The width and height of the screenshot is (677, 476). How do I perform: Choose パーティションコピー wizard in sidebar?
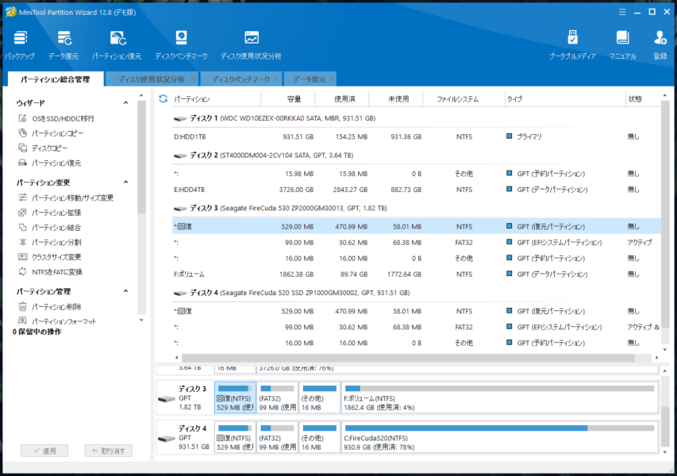pos(51,133)
